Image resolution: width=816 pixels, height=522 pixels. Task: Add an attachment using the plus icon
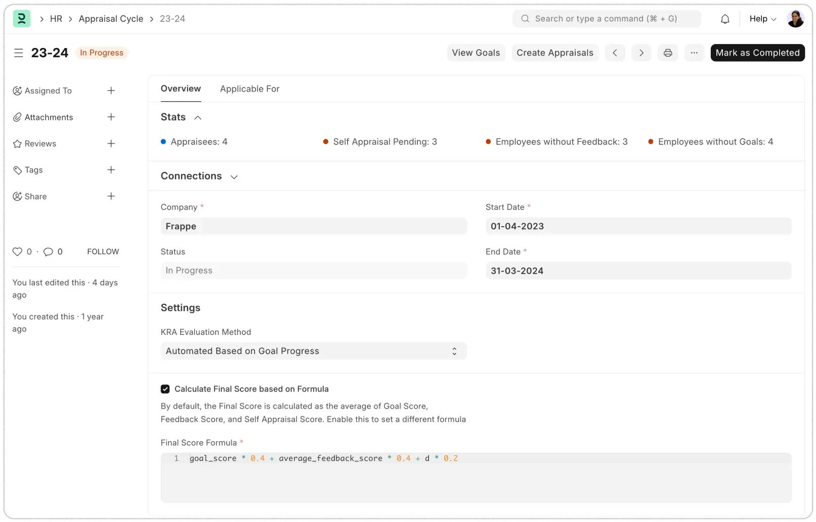pyautogui.click(x=111, y=117)
